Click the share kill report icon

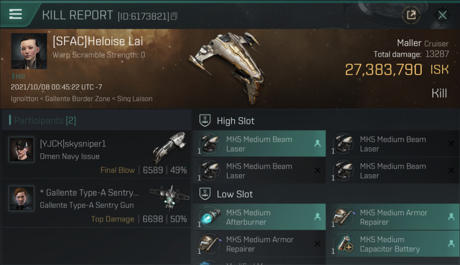[x=411, y=15]
